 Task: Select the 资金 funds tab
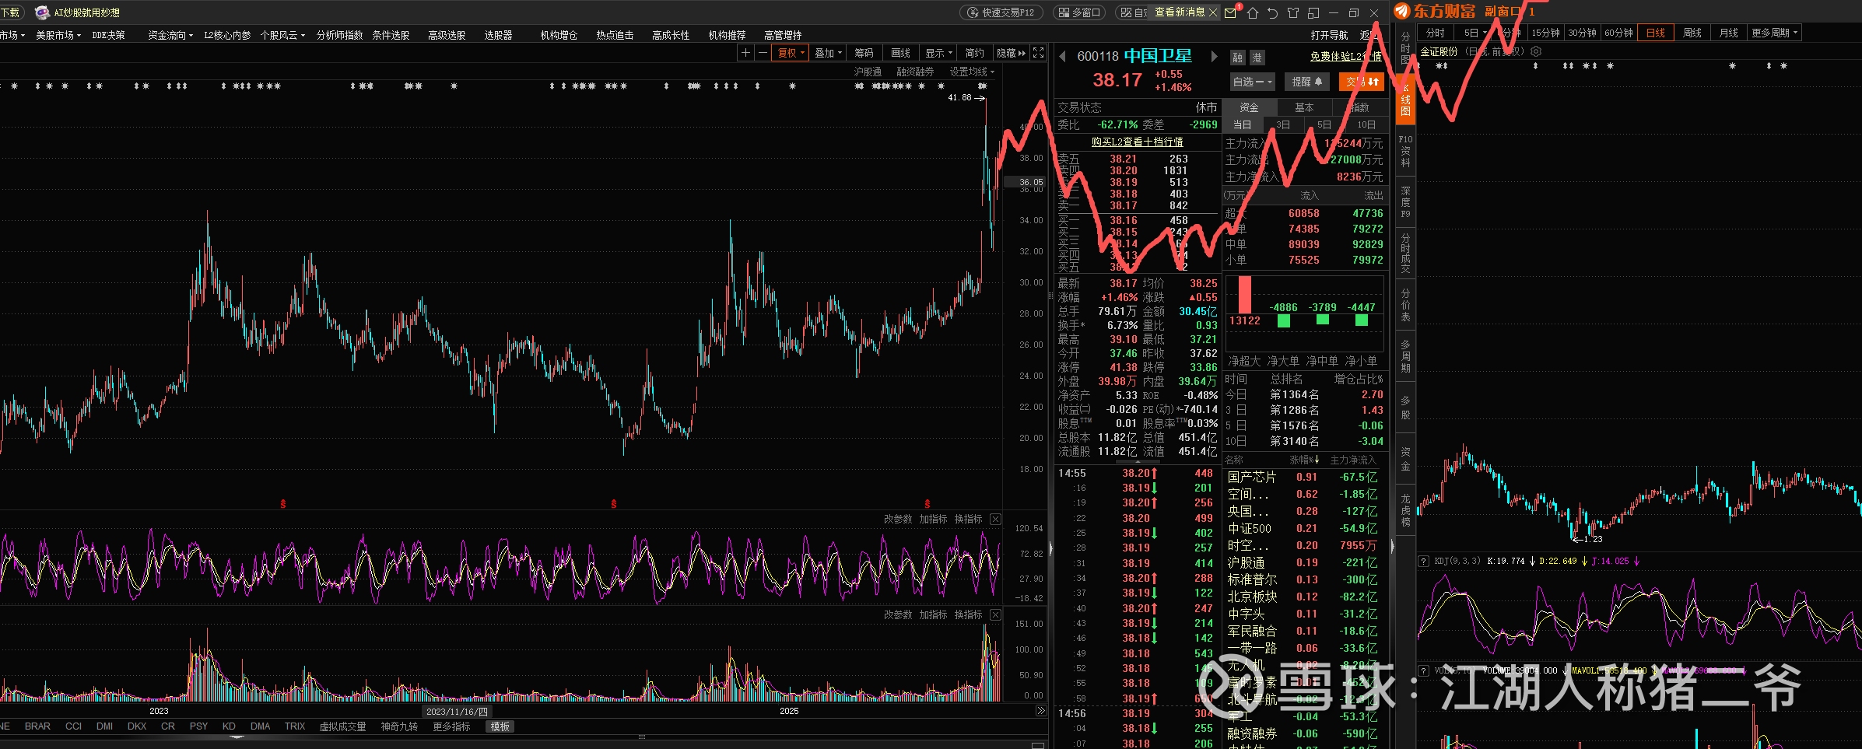[1249, 107]
